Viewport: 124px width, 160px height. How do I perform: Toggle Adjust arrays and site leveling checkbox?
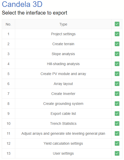pos(117,133)
